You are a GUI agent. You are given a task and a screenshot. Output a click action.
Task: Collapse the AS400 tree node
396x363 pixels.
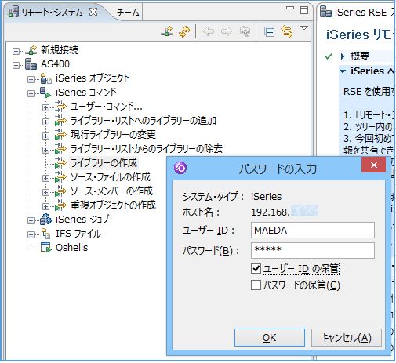pos(16,65)
